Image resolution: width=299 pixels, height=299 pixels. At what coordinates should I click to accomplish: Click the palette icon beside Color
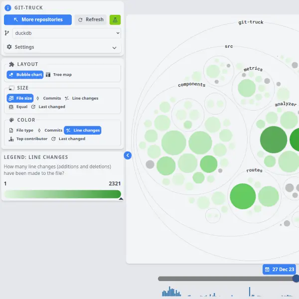coord(11,120)
